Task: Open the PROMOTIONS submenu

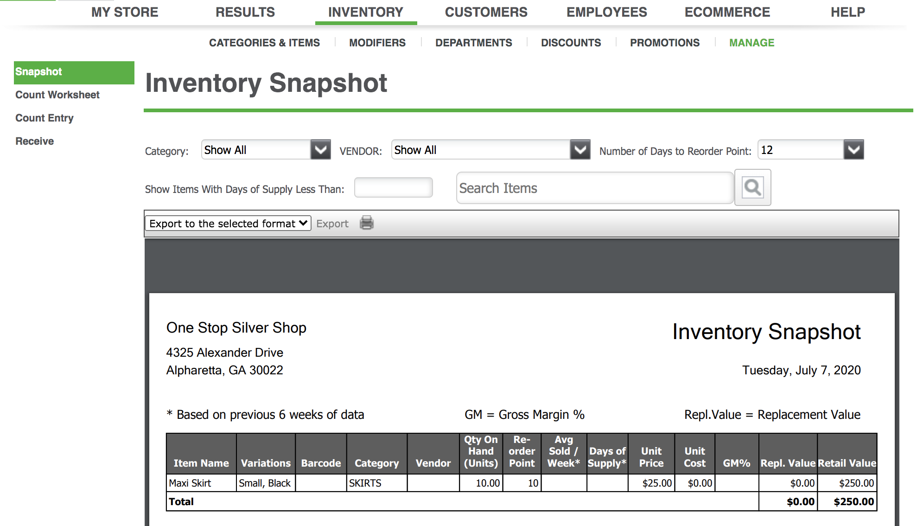Action: point(665,43)
